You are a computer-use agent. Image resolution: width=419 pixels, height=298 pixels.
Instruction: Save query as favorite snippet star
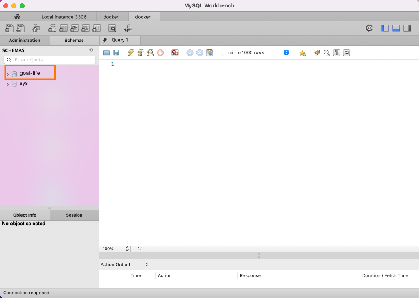pyautogui.click(x=302, y=53)
